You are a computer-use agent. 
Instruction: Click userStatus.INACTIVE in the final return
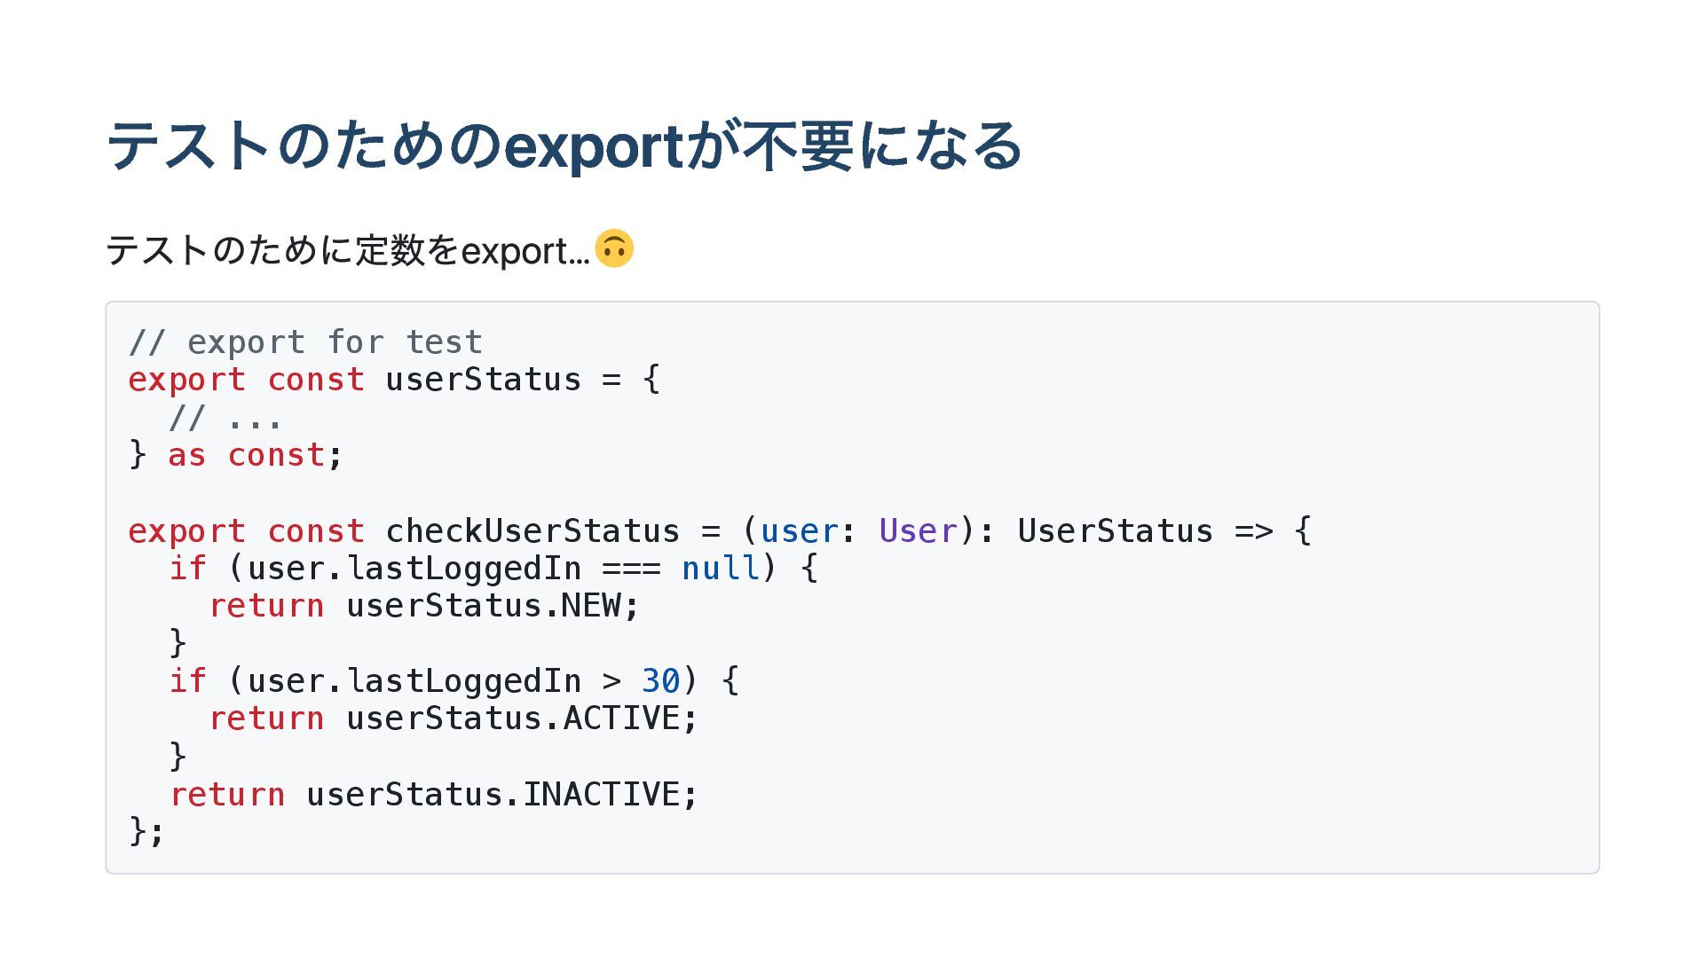pyautogui.click(x=502, y=794)
